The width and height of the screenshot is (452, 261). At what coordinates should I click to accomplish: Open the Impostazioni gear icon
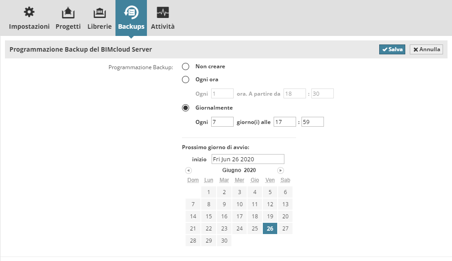(29, 12)
